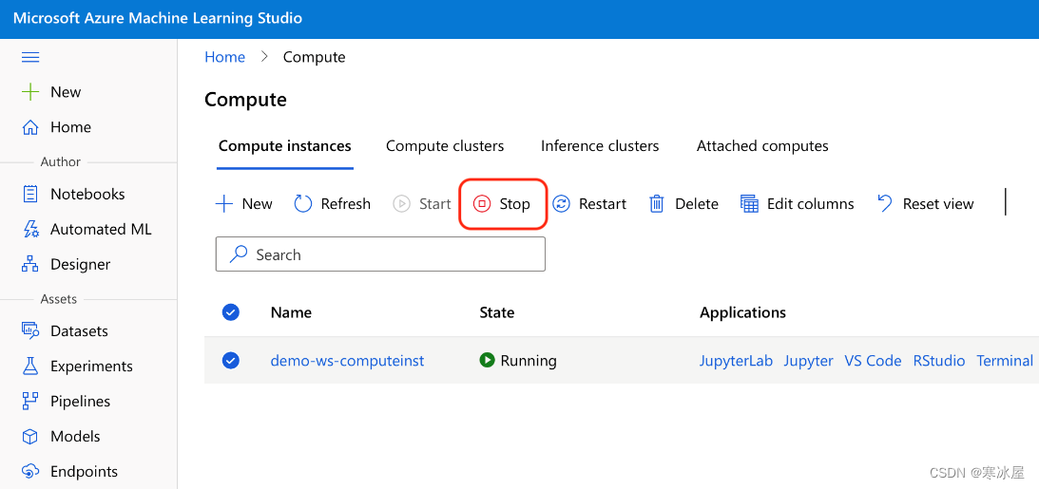Launch the Jupyter application link

(x=808, y=361)
